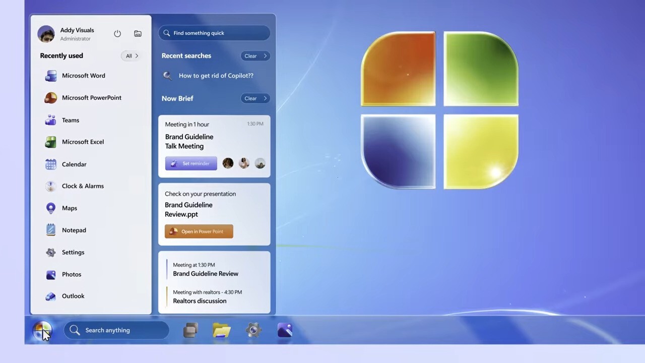Clear the Now Brief section
The width and height of the screenshot is (645, 363).
[x=255, y=98]
